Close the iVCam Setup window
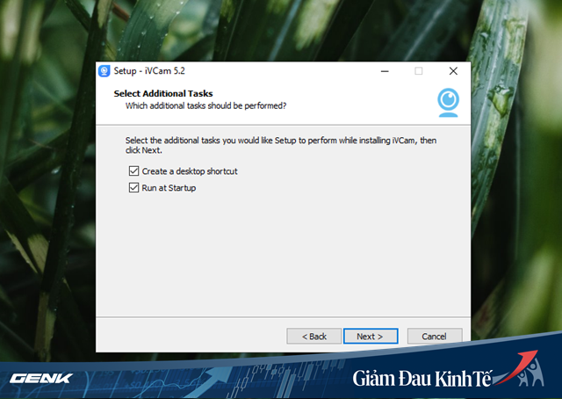The image size is (562, 399). click(453, 71)
